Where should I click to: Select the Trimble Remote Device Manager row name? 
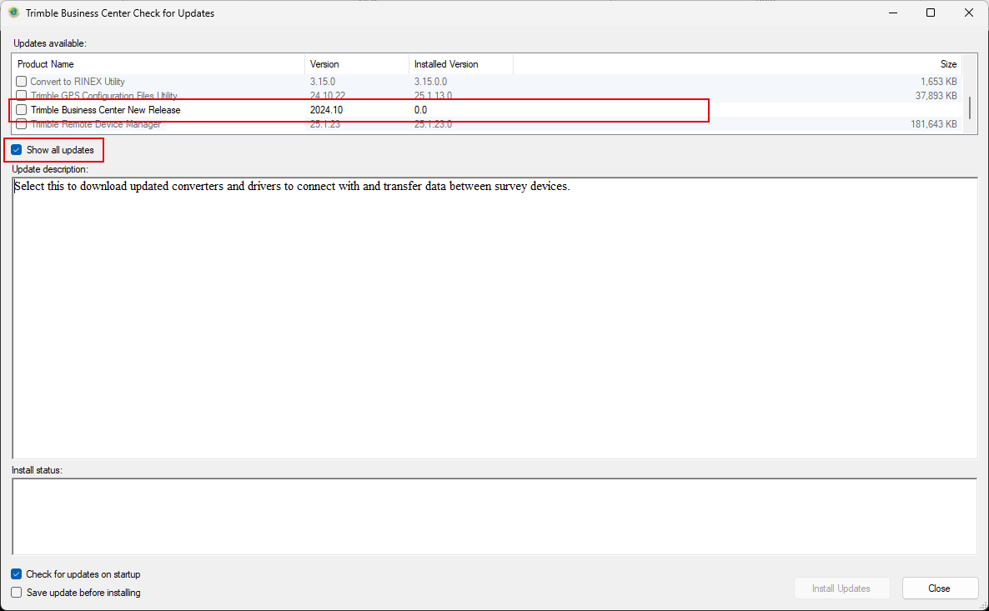coord(96,124)
